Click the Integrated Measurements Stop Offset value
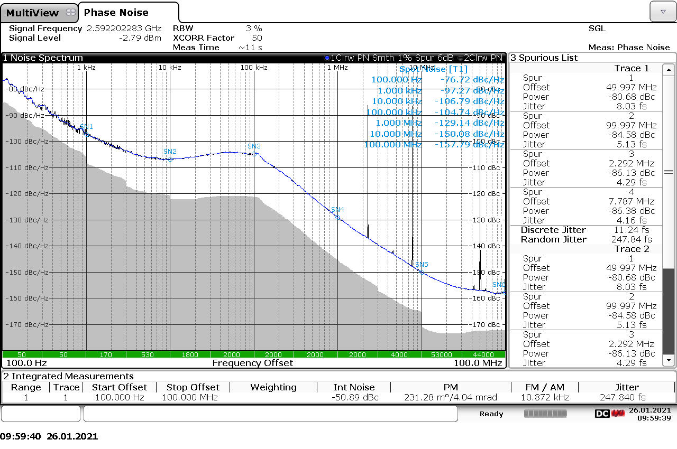This screenshot has height=449, width=677. click(189, 397)
